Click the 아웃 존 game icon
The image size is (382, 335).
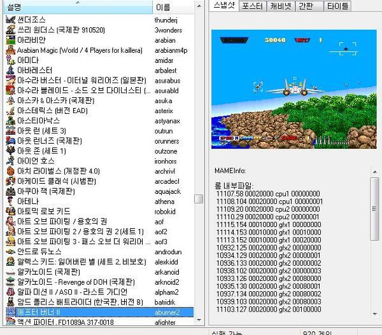10,151
